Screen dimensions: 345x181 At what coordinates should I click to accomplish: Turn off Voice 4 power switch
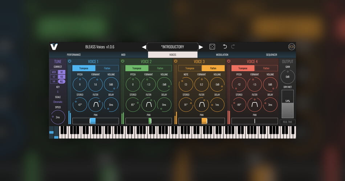[x=229, y=61]
